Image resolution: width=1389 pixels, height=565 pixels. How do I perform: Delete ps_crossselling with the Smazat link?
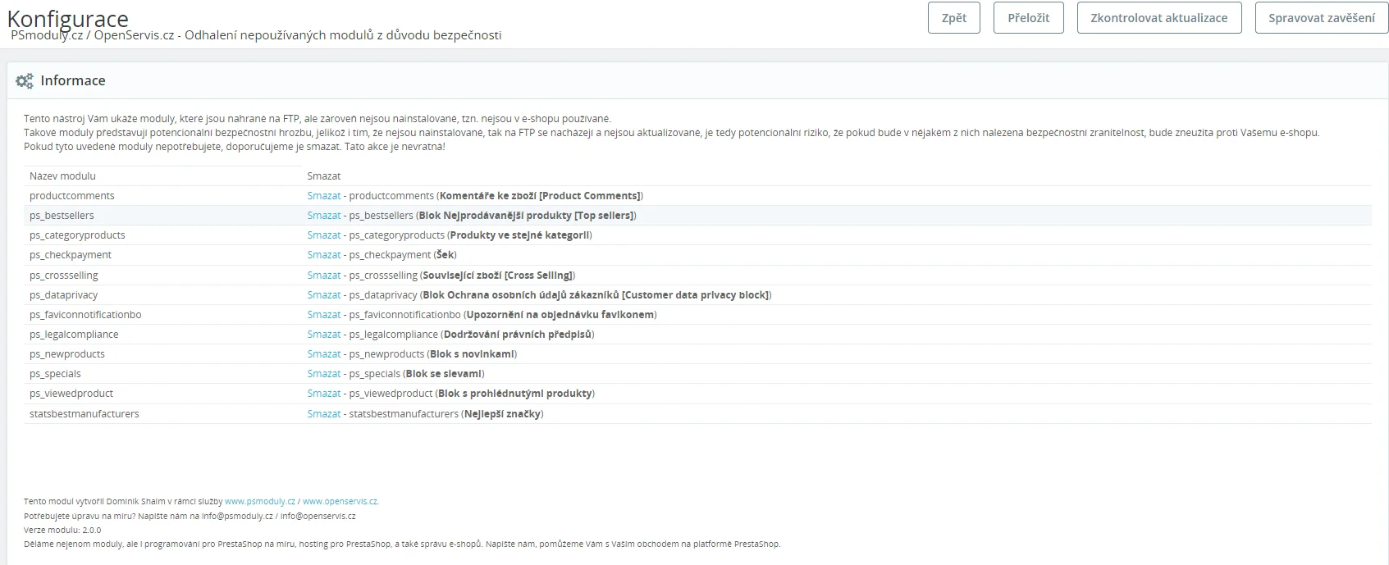pos(323,276)
